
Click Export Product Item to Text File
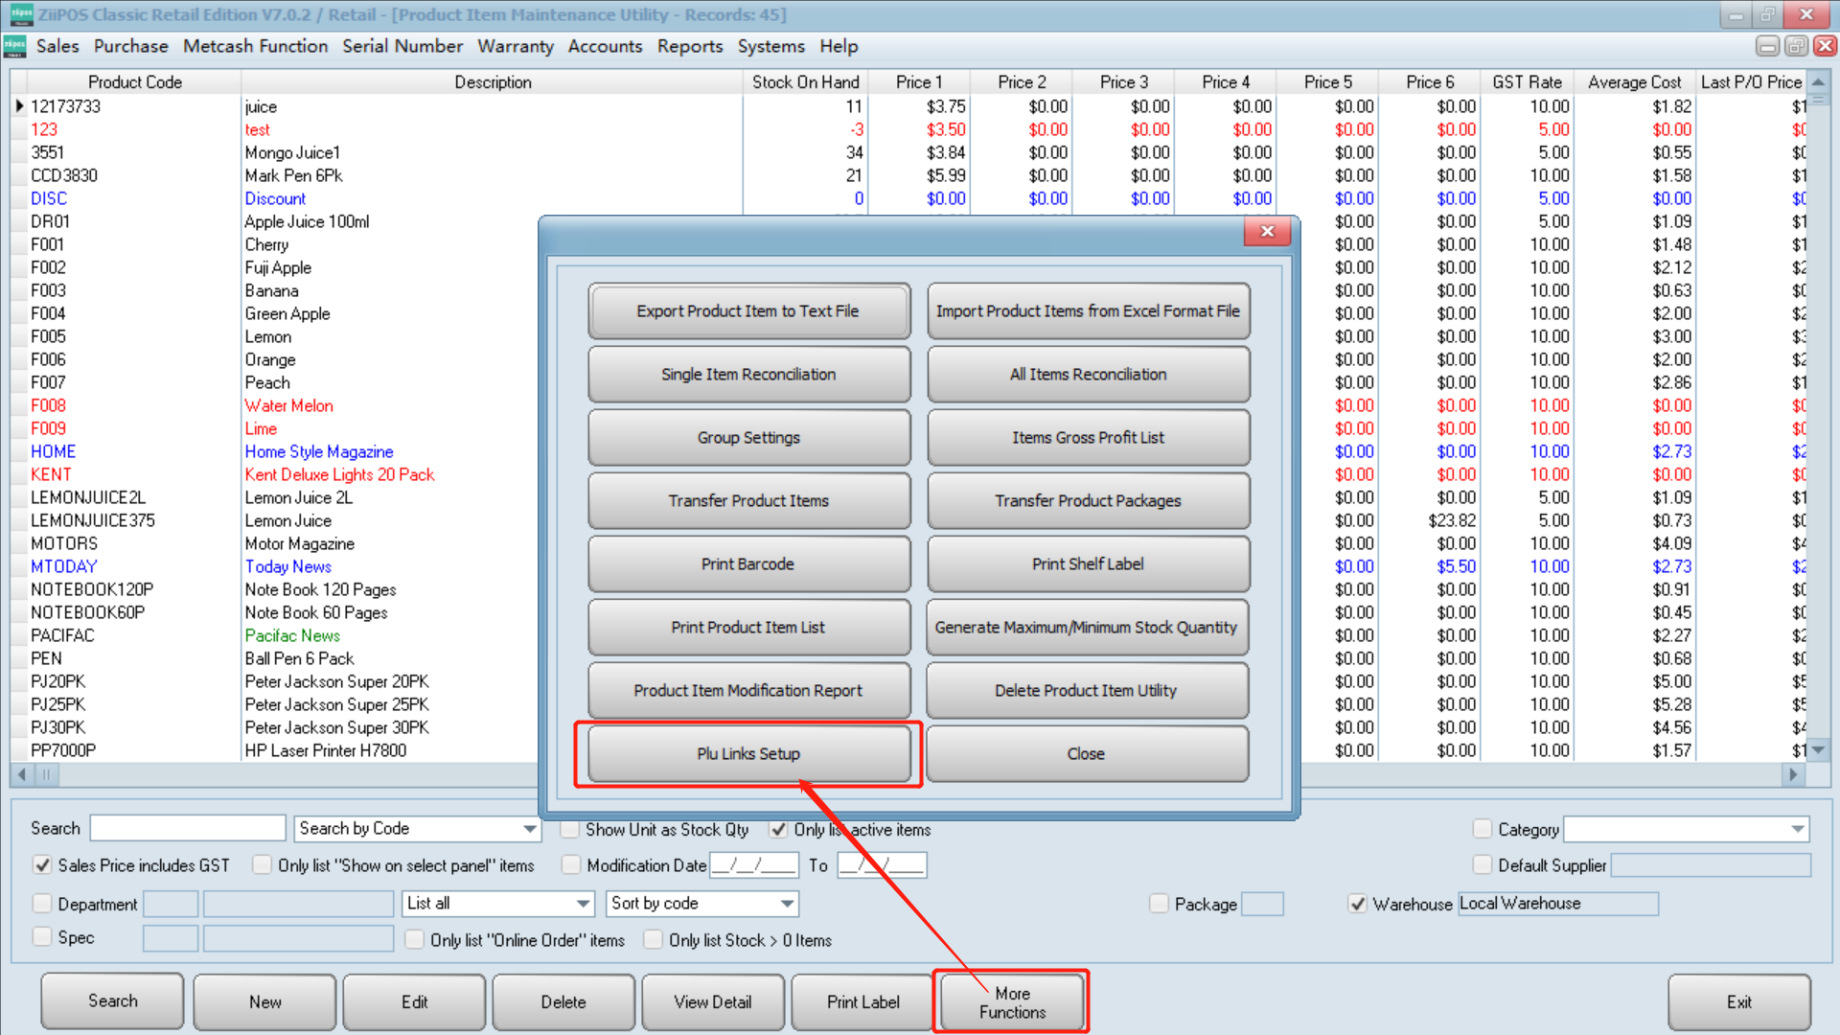pos(748,310)
